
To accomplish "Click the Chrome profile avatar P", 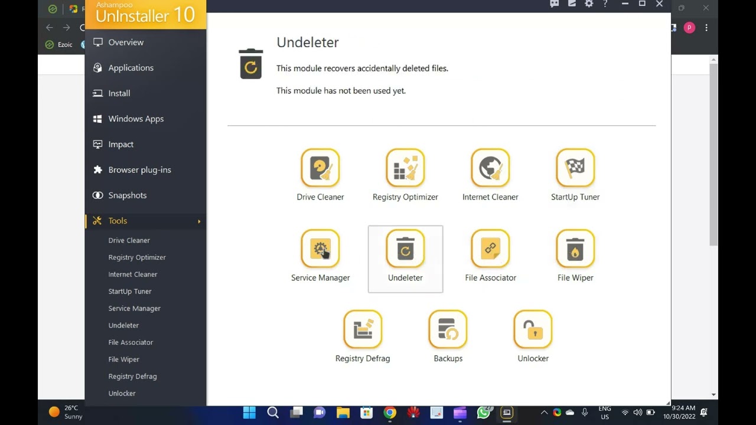I will (x=689, y=28).
